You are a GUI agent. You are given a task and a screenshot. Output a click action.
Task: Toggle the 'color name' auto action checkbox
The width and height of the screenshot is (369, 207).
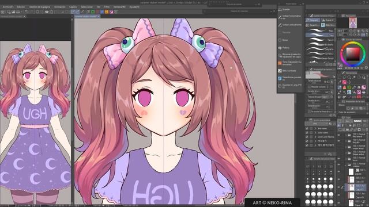pyautogui.click(x=307, y=133)
